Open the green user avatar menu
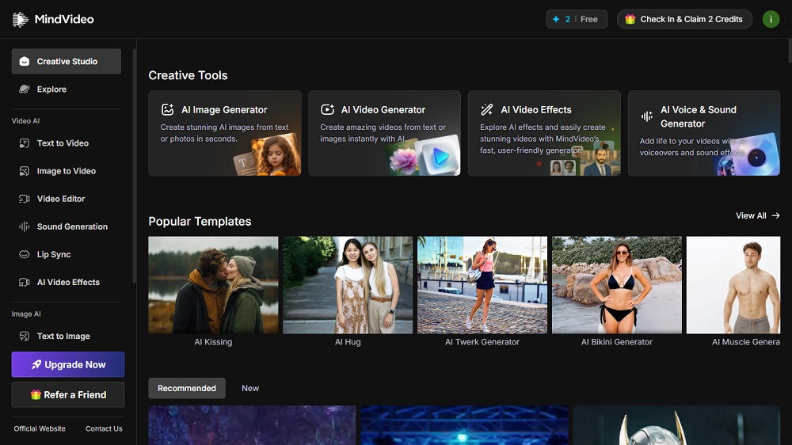792x445 pixels. (x=771, y=19)
